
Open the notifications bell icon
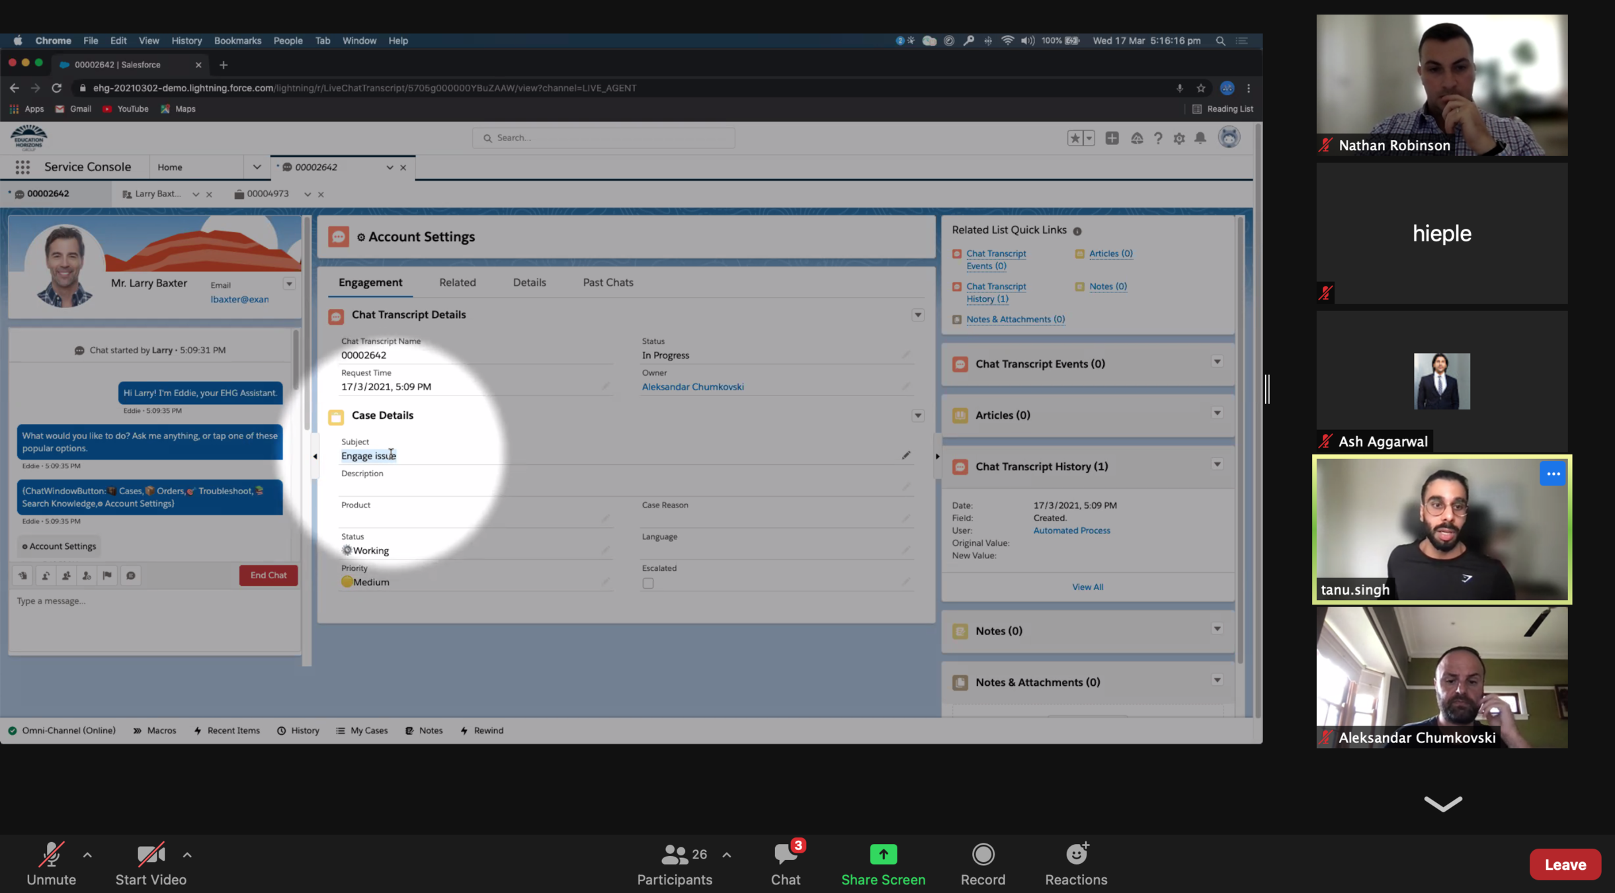pyautogui.click(x=1200, y=138)
